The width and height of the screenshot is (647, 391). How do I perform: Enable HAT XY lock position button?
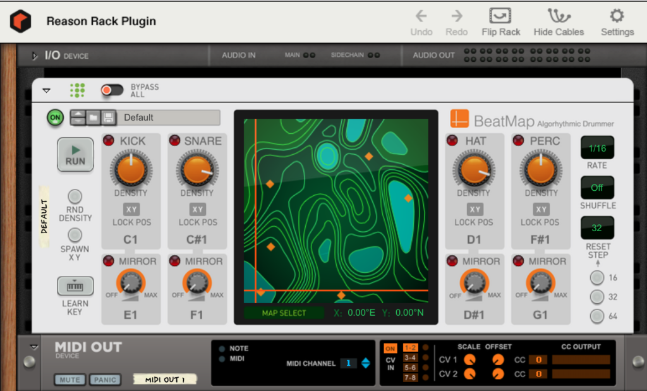pos(475,210)
